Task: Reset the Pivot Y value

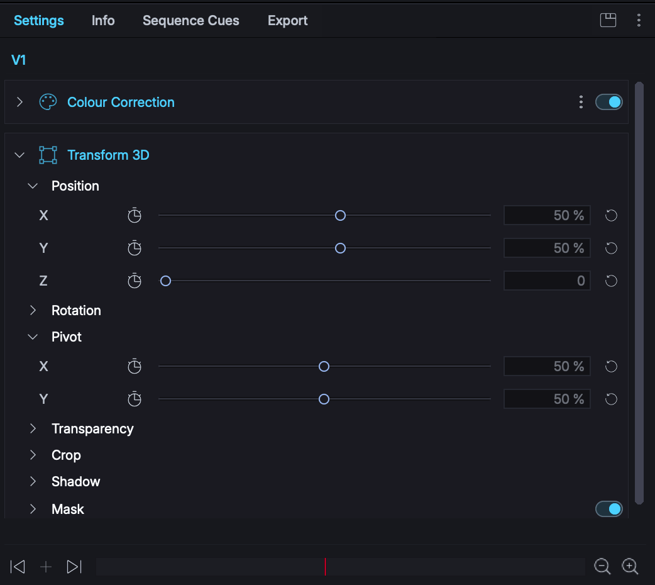Action: pyautogui.click(x=611, y=399)
